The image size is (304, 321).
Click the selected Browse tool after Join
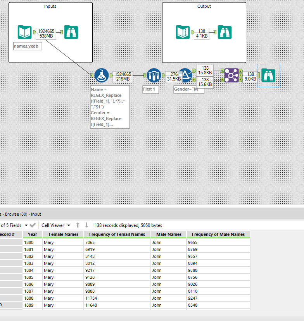pos(268,76)
